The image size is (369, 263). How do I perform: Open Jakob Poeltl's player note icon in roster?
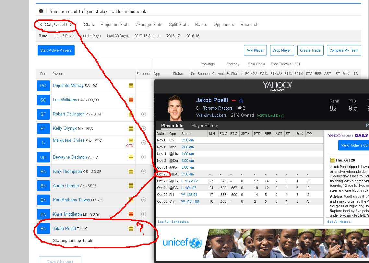point(131,228)
